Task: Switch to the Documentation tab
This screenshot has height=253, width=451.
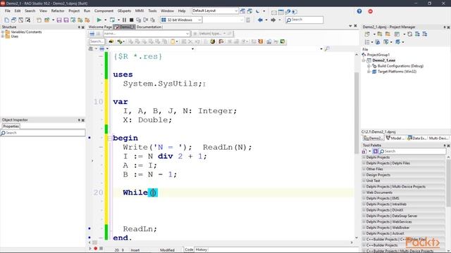Action: (149, 27)
